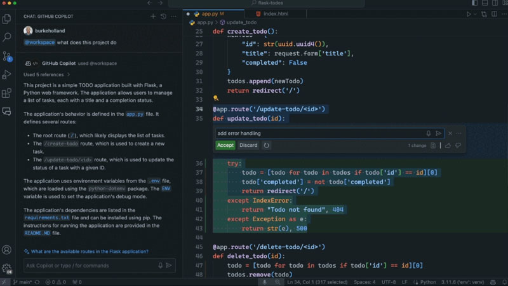The height and width of the screenshot is (286, 508).
Task: Click the lightbulb code action on line 33
Action: pyautogui.click(x=216, y=99)
